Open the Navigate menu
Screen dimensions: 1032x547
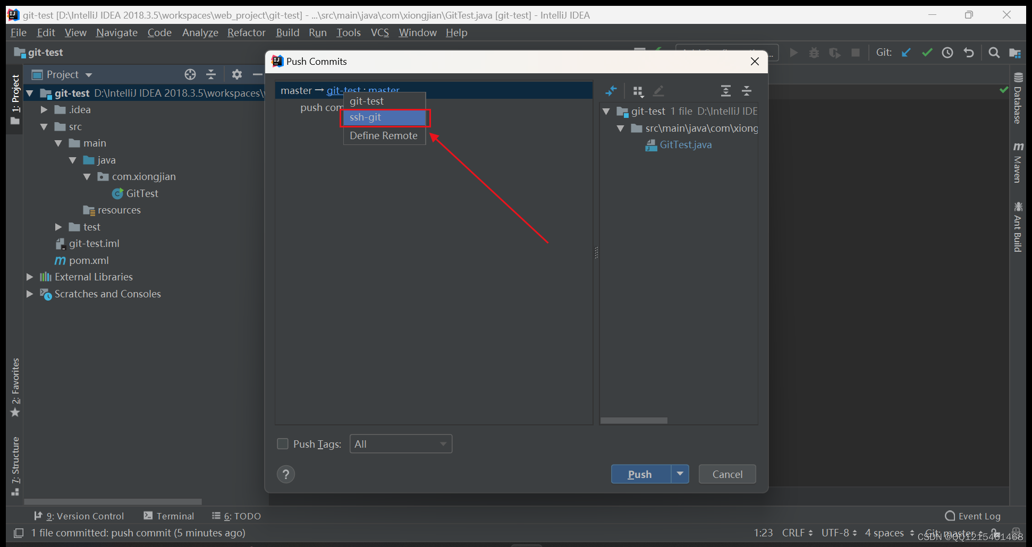point(117,33)
